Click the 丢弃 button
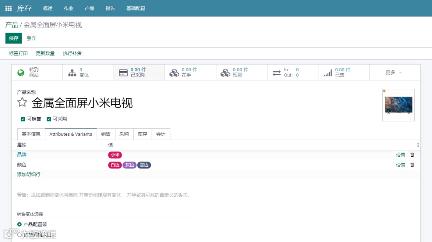The height and width of the screenshot is (242, 432). 32,38
